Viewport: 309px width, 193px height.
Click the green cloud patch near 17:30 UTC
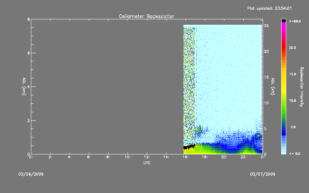click(x=200, y=130)
